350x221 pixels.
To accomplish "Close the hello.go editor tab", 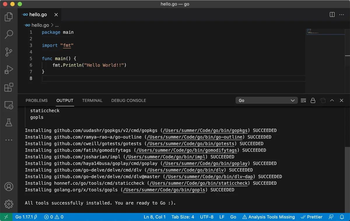I will point(56,15).
